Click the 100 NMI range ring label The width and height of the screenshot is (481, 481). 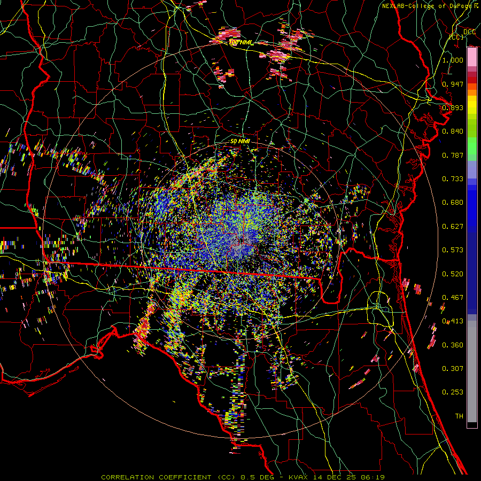241,42
